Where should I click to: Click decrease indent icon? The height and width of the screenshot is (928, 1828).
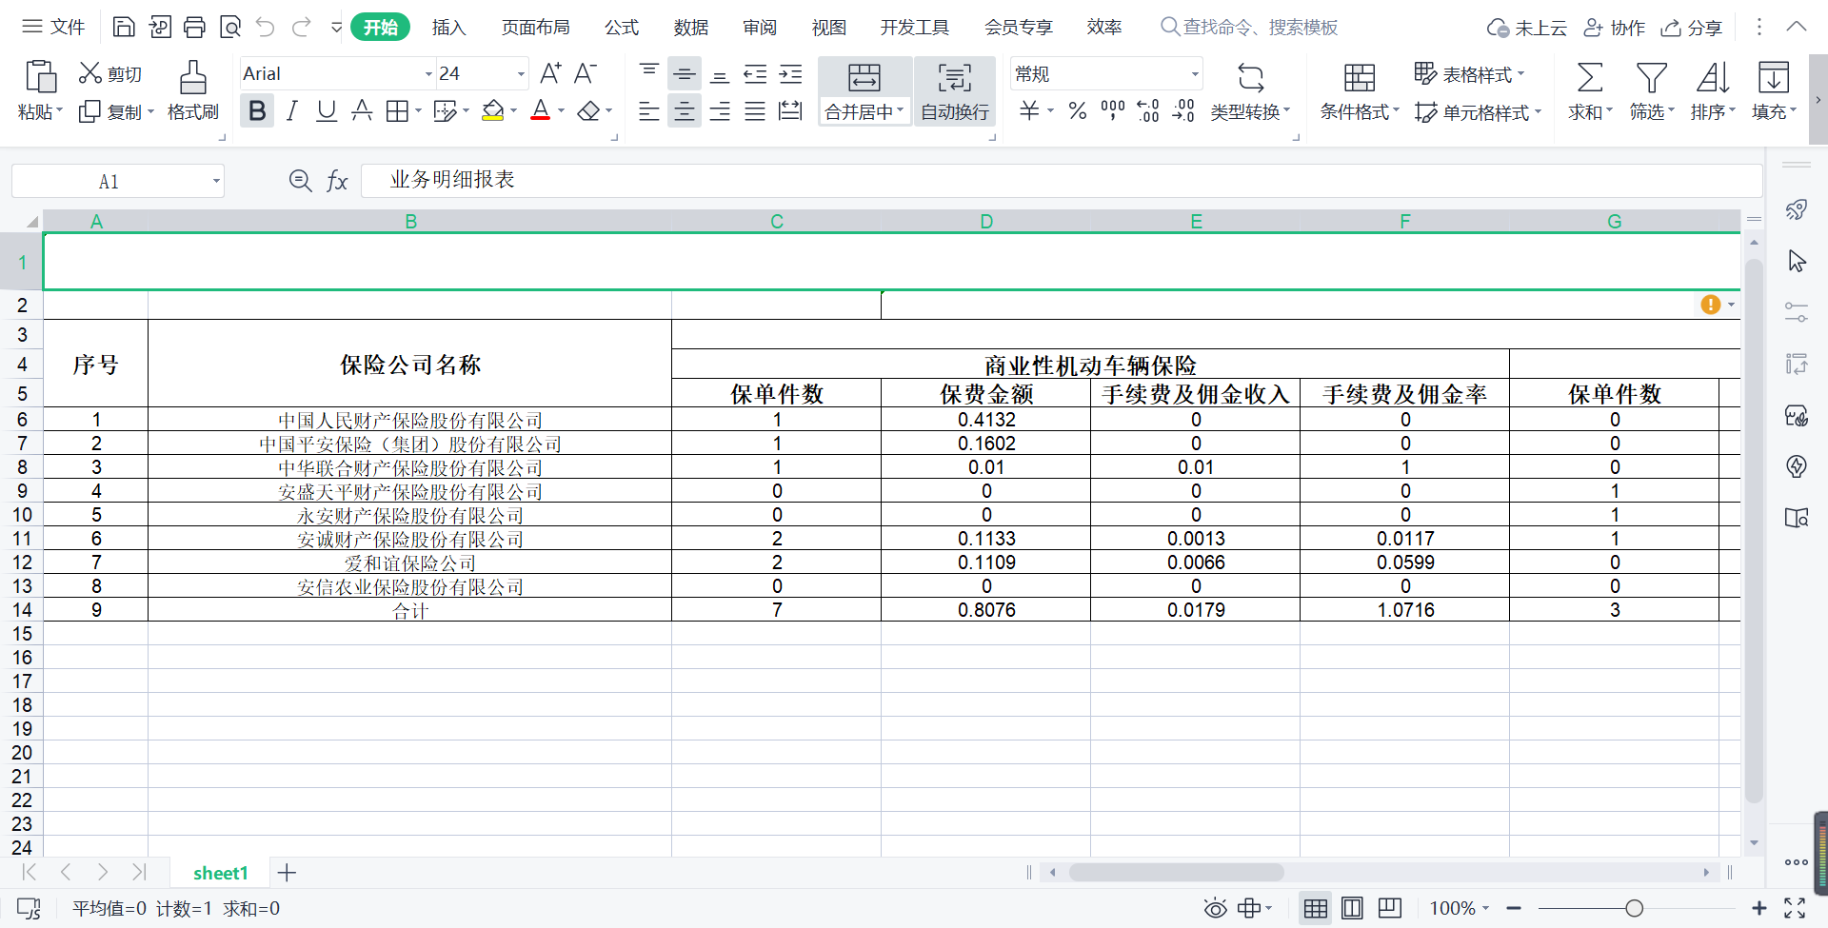(x=755, y=73)
